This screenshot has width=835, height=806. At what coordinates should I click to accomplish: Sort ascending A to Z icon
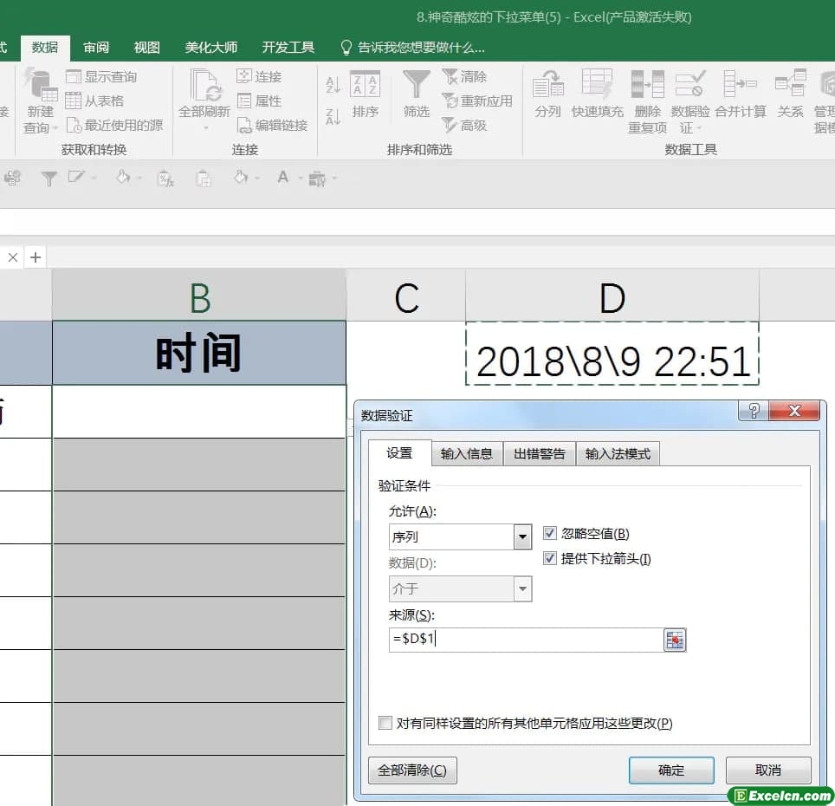[333, 85]
